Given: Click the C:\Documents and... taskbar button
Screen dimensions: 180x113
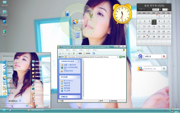Looking at the screenshot, I should tap(36, 110).
